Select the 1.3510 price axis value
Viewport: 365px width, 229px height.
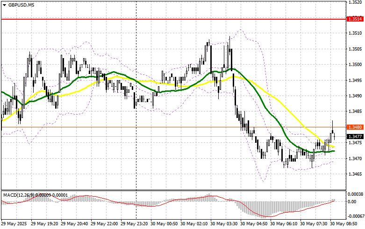pyautogui.click(x=355, y=33)
